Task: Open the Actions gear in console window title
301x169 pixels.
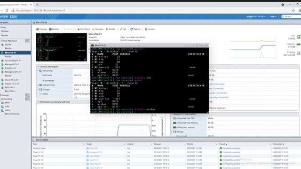Action: click(200, 46)
